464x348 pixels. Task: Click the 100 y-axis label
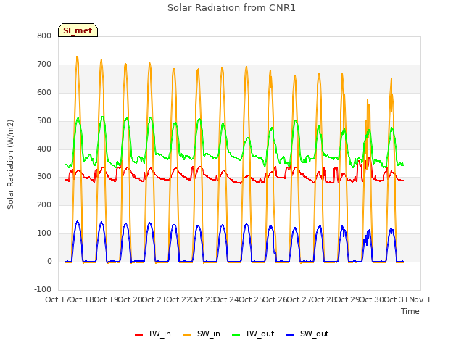[44, 233]
